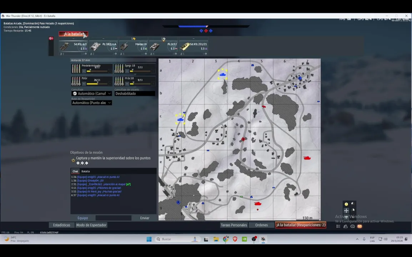Viewport: 412px width, 257px height.
Task: Click the chat link [a7] in message
Action: 128,184
